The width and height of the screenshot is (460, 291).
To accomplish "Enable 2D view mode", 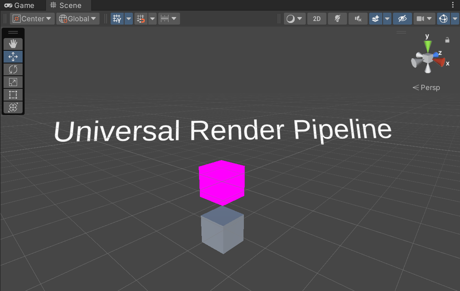I will pyautogui.click(x=316, y=18).
